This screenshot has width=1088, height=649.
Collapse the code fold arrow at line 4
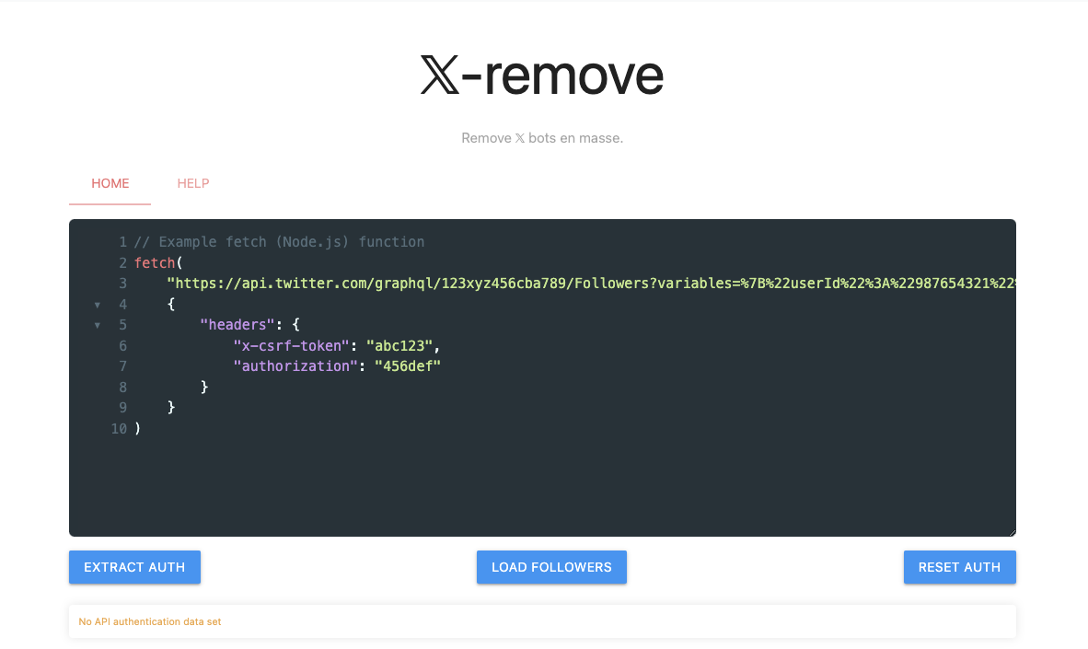tap(98, 305)
